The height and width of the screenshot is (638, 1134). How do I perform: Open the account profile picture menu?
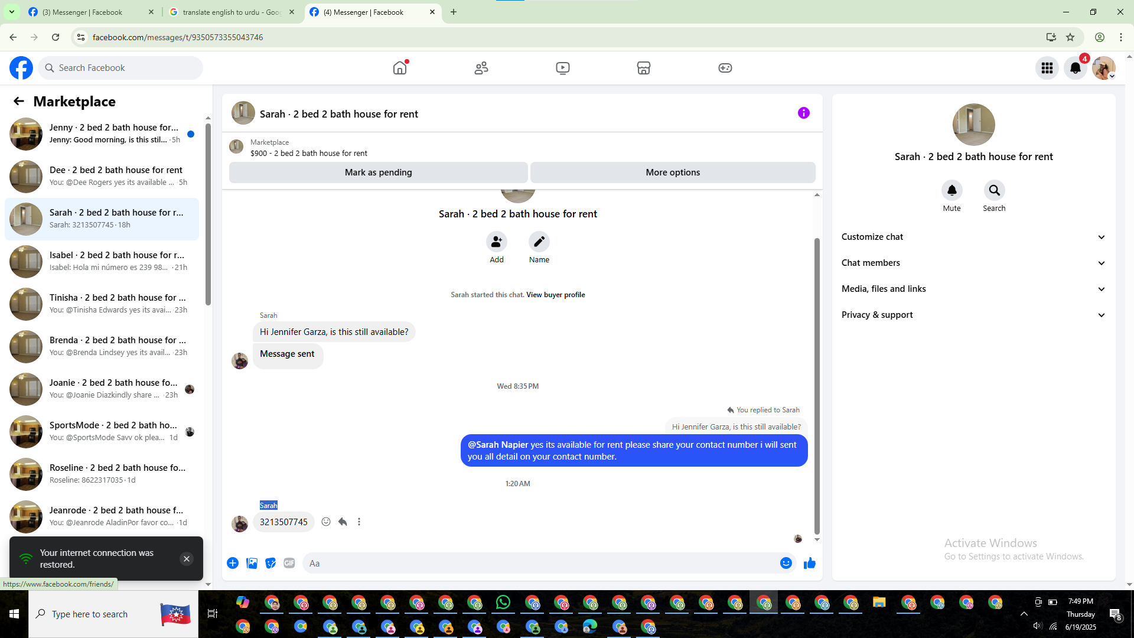pyautogui.click(x=1104, y=68)
